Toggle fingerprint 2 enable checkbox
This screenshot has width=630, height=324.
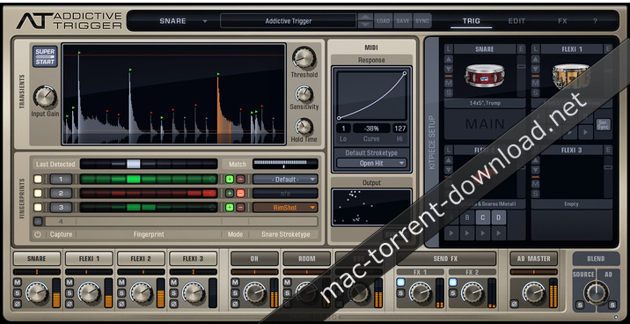tap(38, 194)
